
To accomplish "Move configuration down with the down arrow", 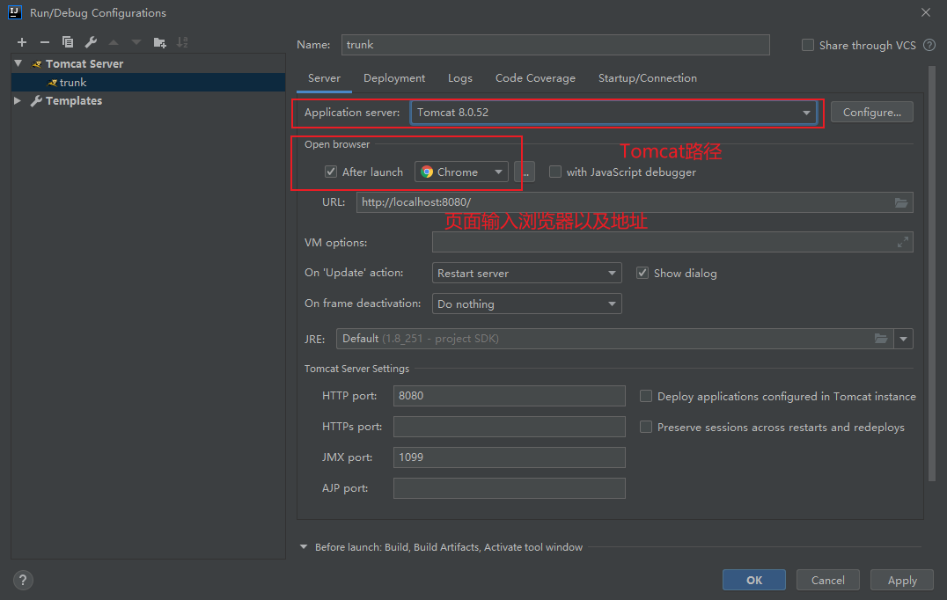I will click(x=136, y=42).
